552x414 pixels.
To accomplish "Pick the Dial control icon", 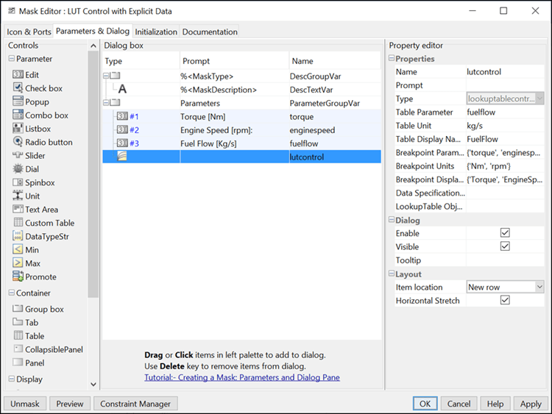I will [18, 169].
